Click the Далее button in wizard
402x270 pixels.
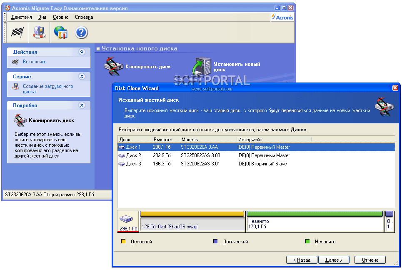(x=334, y=260)
